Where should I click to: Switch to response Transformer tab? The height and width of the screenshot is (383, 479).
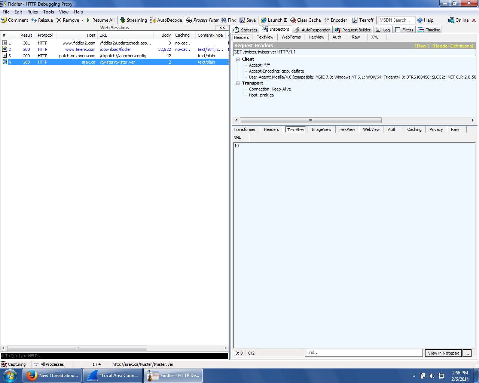click(x=245, y=129)
